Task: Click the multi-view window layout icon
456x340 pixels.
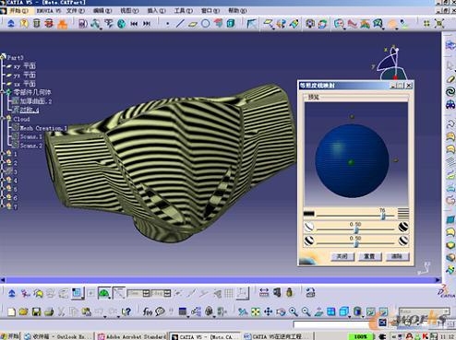Action: coord(331,311)
